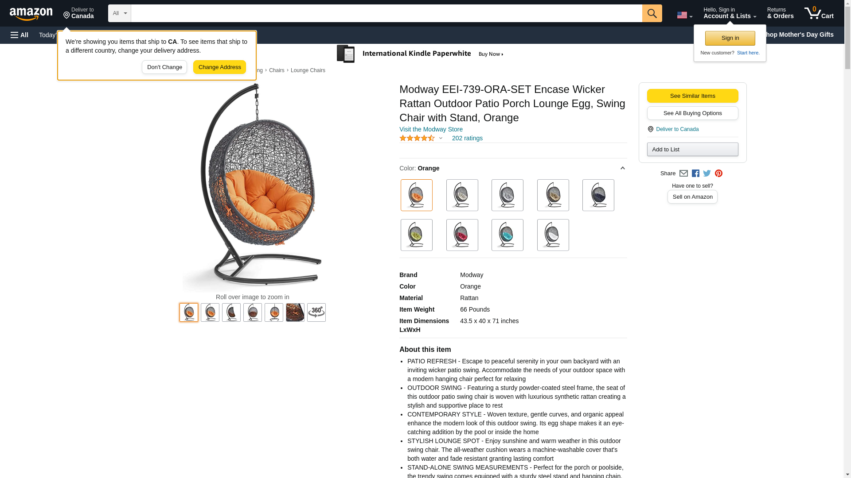
Task: Click the search magnifier Go button
Action: click(x=652, y=13)
